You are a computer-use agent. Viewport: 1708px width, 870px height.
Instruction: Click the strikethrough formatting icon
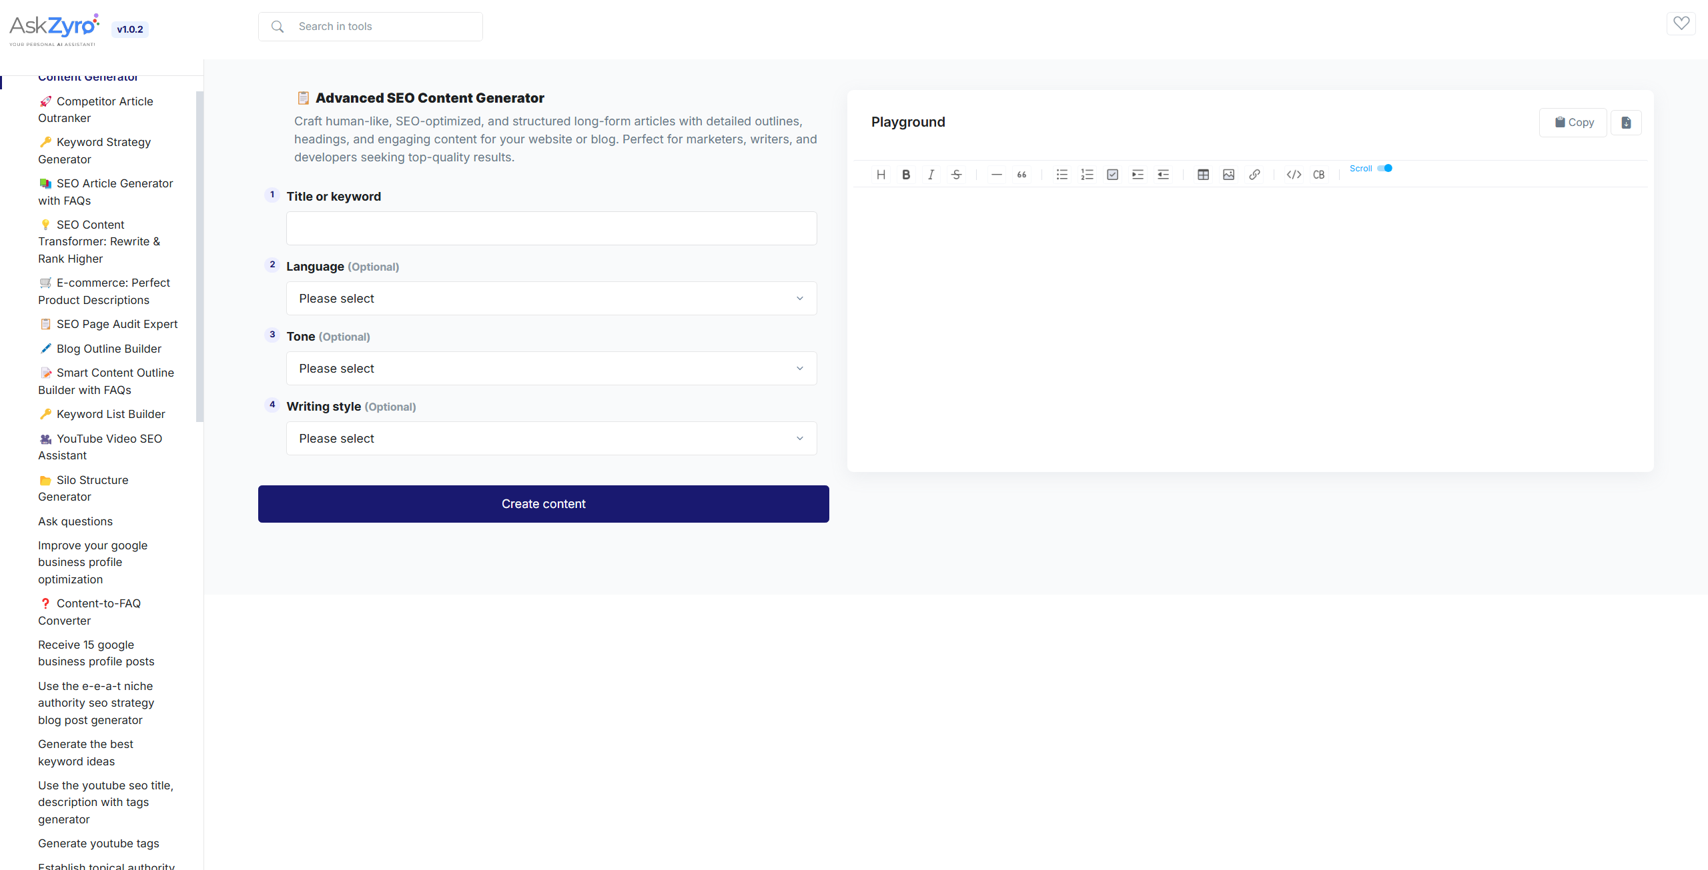[957, 175]
